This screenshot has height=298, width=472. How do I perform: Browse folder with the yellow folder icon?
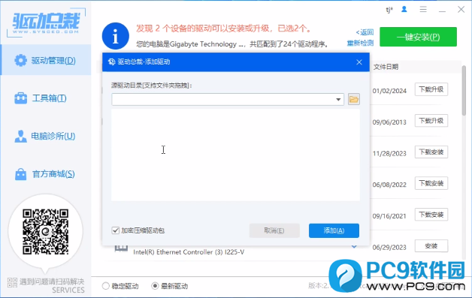click(354, 99)
